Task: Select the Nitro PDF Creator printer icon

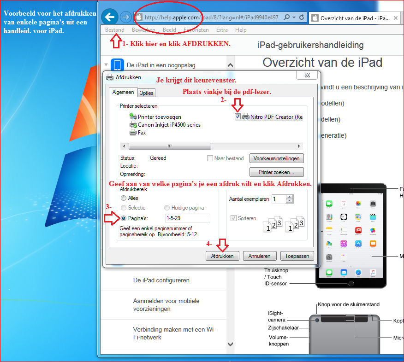Action: (246, 117)
